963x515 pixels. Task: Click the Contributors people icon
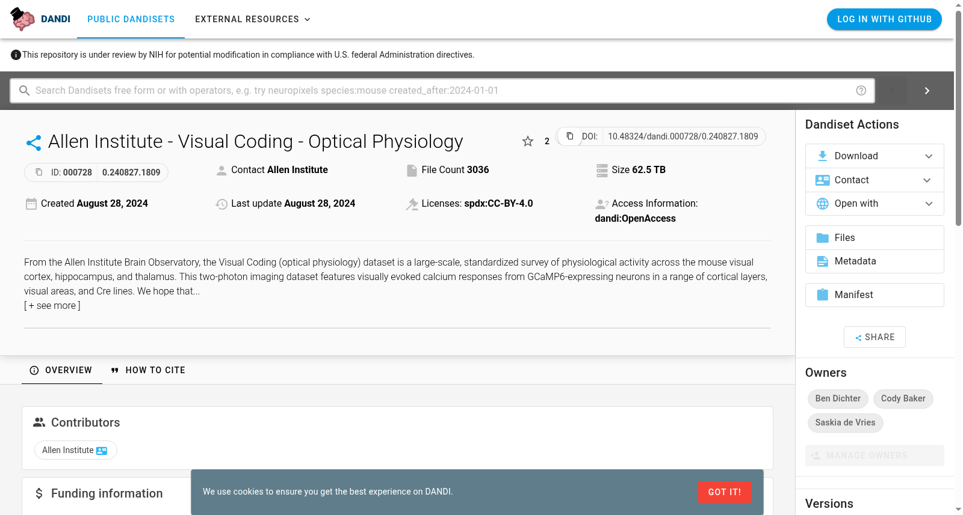pyautogui.click(x=39, y=422)
